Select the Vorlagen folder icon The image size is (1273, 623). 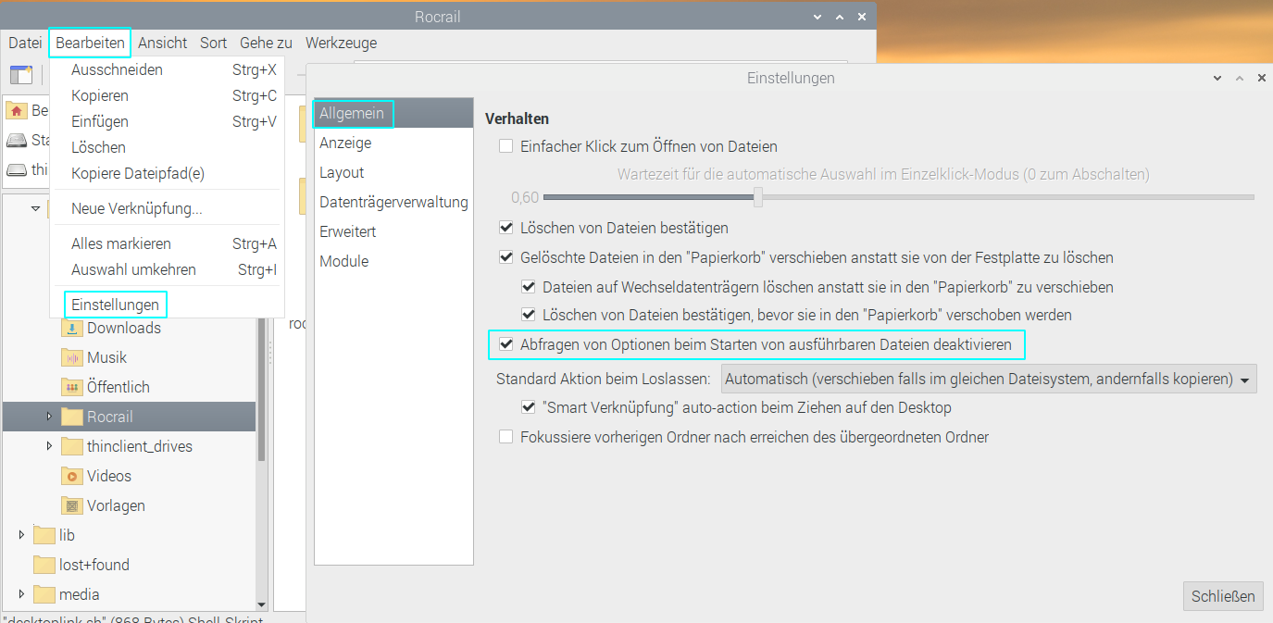pyautogui.click(x=72, y=506)
